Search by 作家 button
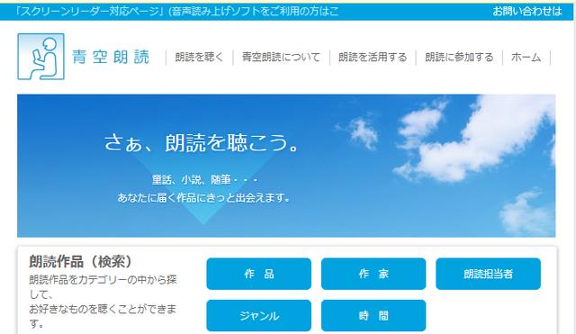This screenshot has width=576, height=334. click(x=373, y=274)
